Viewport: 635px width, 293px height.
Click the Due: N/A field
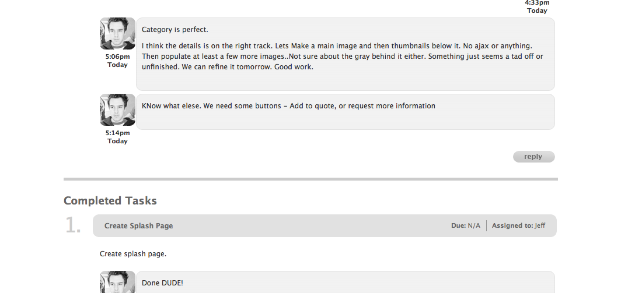(x=466, y=225)
